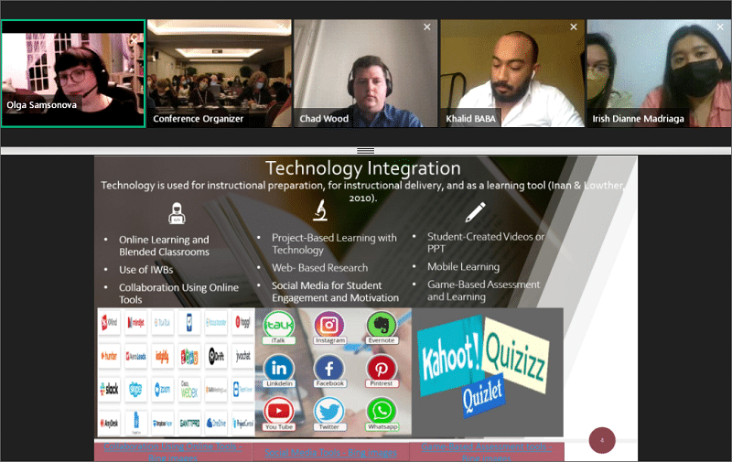
Task: Click the Collaboration Using Online Tools bullet
Action: 178,294
